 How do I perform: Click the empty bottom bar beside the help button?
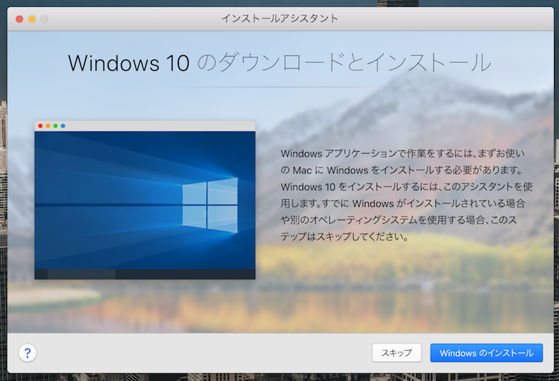tap(203, 353)
